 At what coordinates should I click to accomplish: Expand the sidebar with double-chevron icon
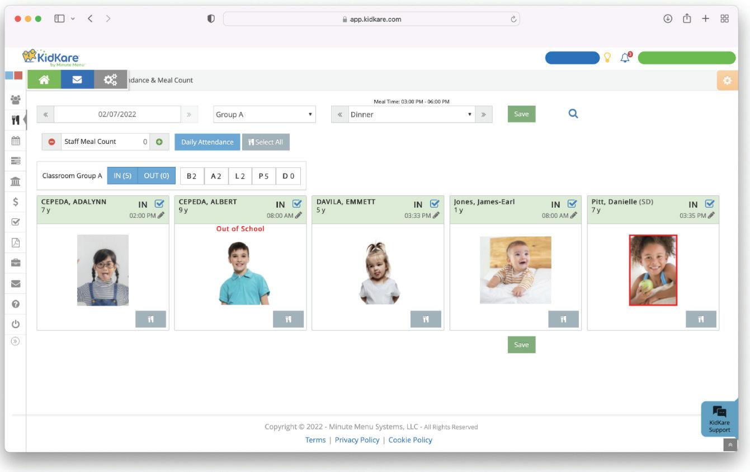click(16, 340)
